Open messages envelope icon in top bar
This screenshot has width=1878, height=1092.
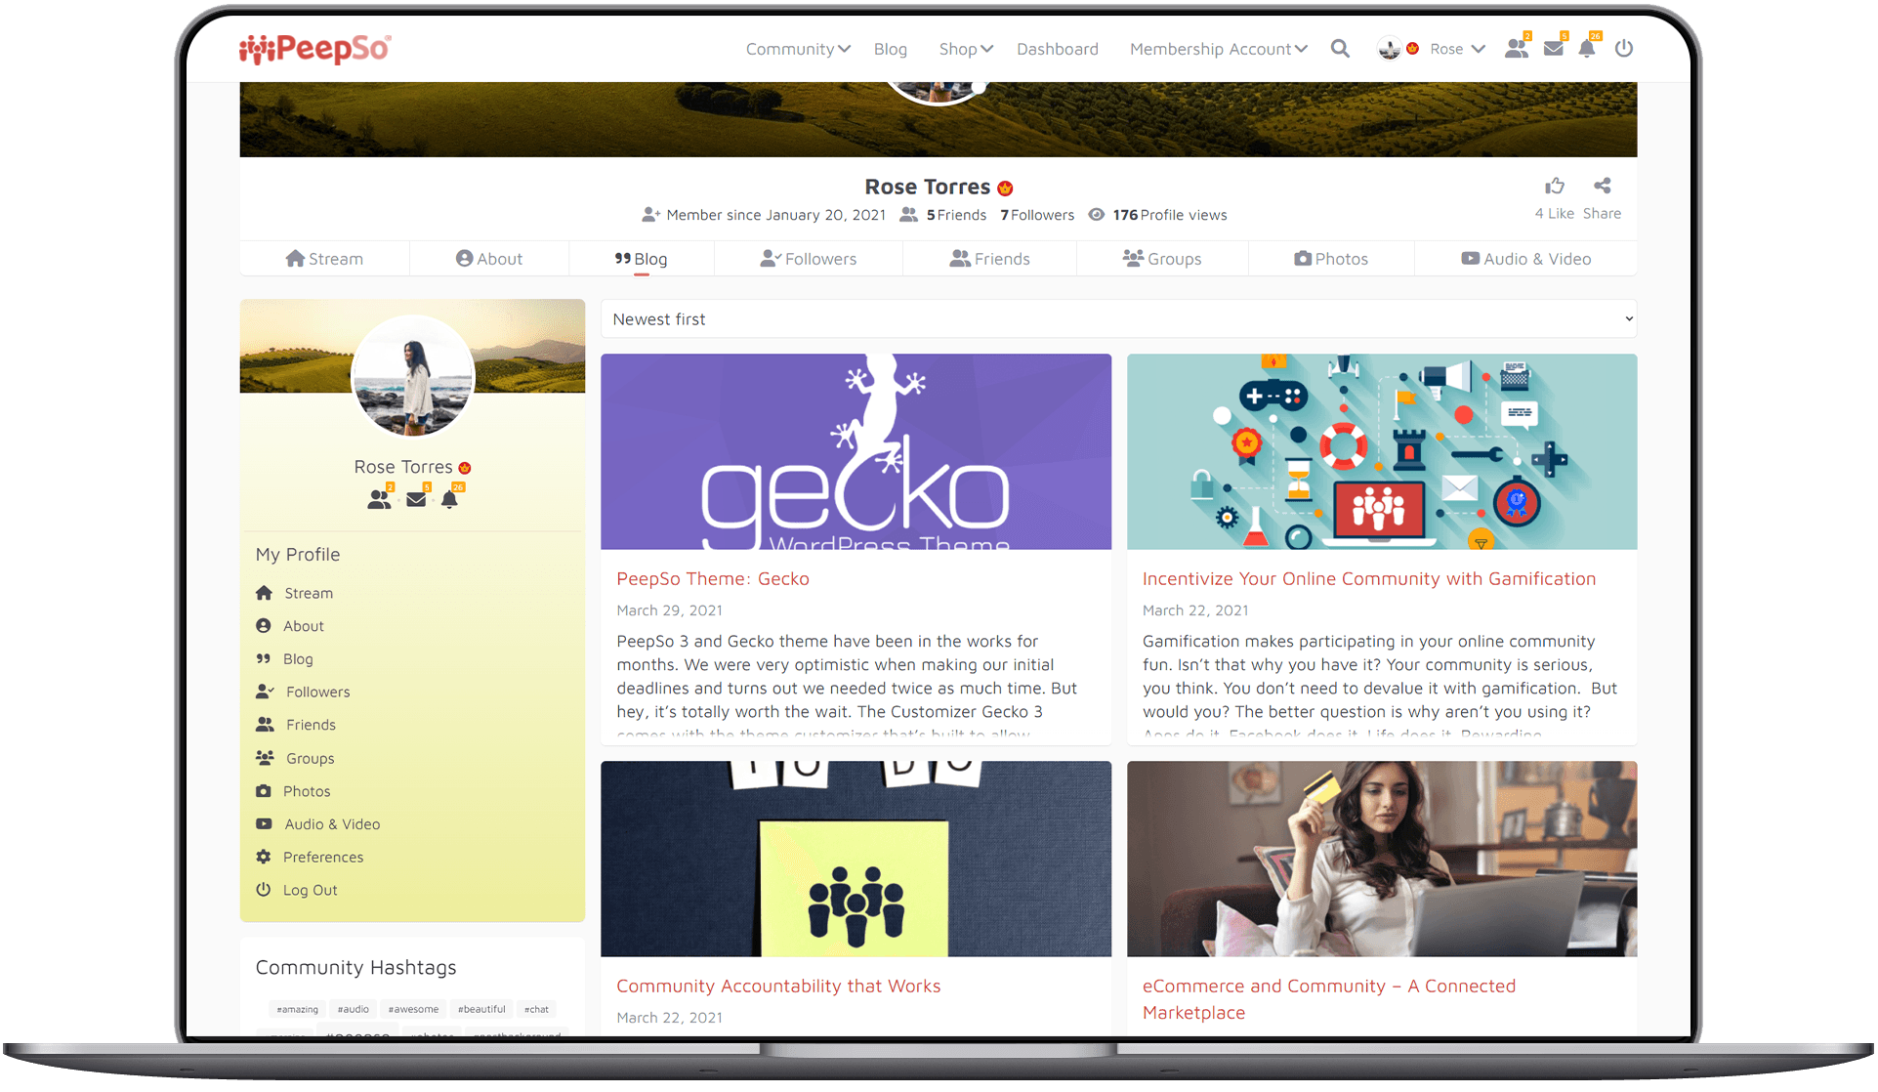point(1554,48)
